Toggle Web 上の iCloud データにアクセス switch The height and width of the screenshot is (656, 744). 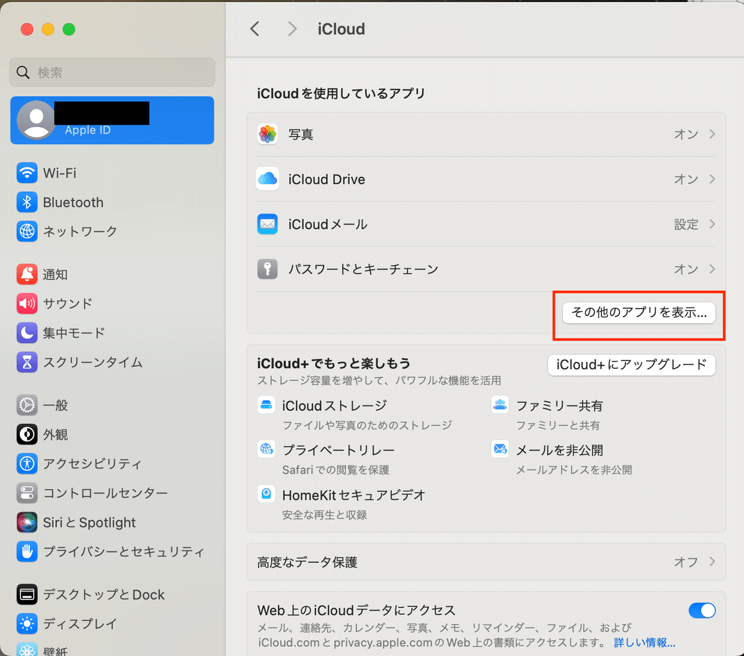tap(702, 611)
